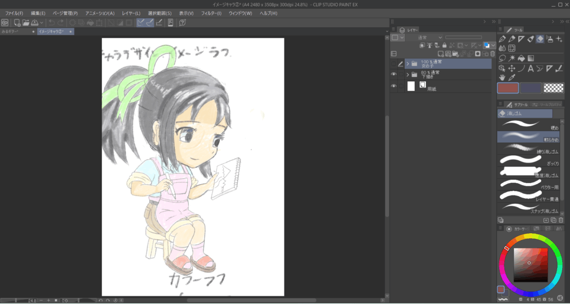
Task: Open the フィルター(I) menu
Action: [210, 13]
